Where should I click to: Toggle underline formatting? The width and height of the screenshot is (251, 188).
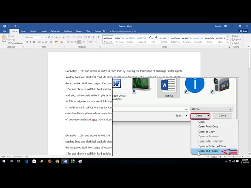coord(34,42)
